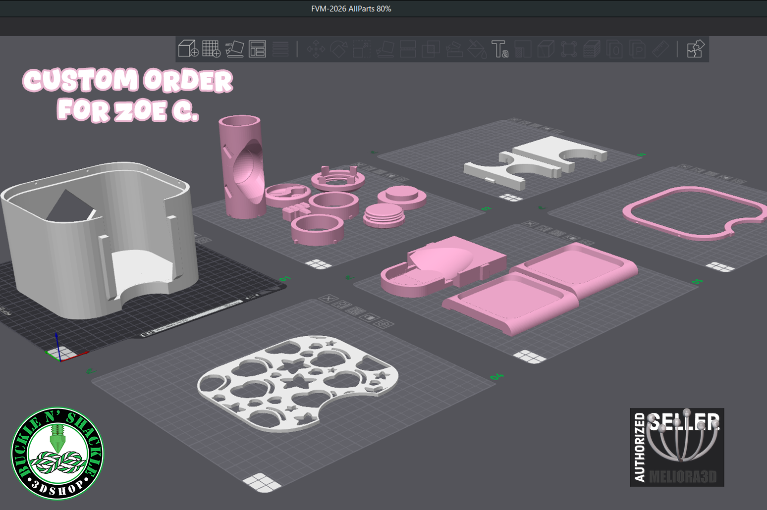This screenshot has width=767, height=510.
Task: Switch to Assembly view puzzle icon
Action: pos(696,49)
